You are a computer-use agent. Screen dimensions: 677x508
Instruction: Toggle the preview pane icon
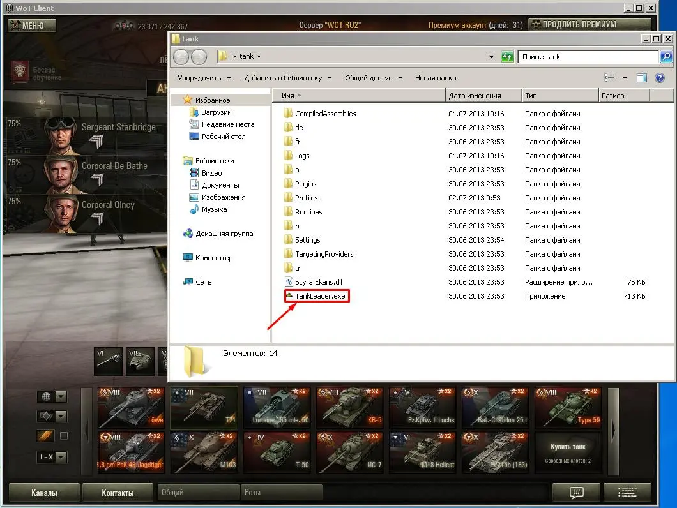pos(642,78)
